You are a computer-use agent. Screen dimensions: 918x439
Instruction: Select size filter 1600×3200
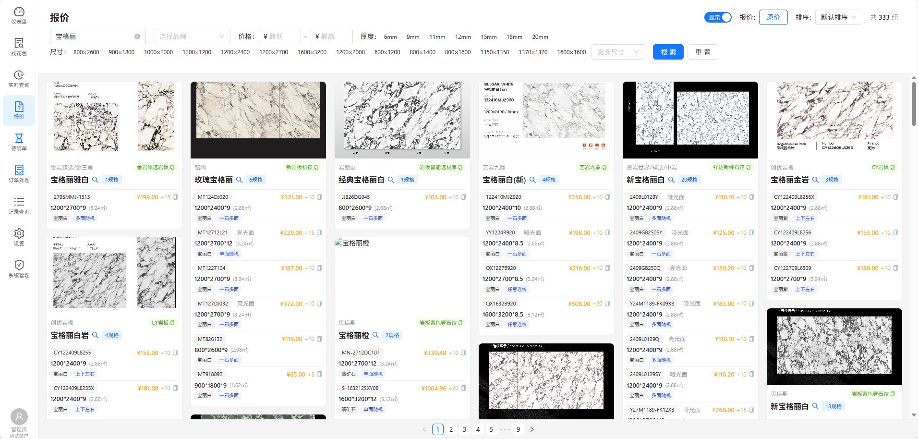(x=312, y=52)
